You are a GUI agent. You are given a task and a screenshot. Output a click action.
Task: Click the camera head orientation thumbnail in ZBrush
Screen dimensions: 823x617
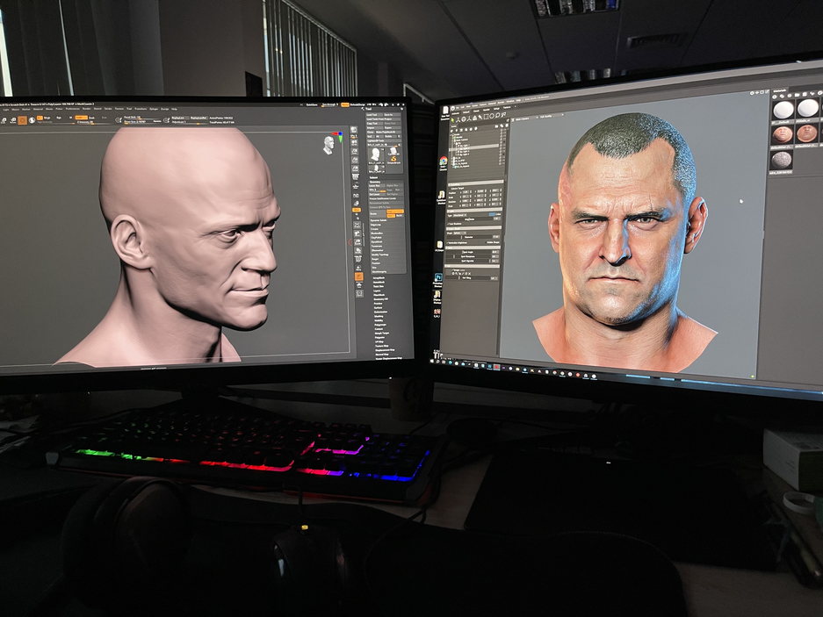329,144
